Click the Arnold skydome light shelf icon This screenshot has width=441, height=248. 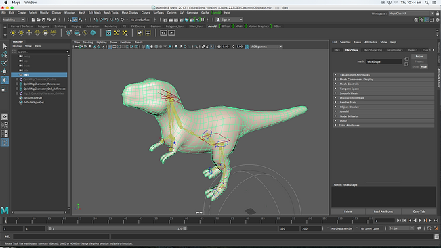coord(37,33)
